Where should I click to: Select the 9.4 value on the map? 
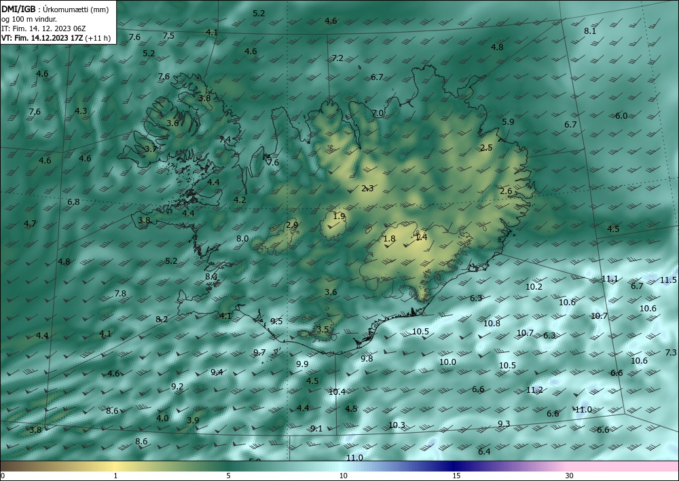click(217, 372)
